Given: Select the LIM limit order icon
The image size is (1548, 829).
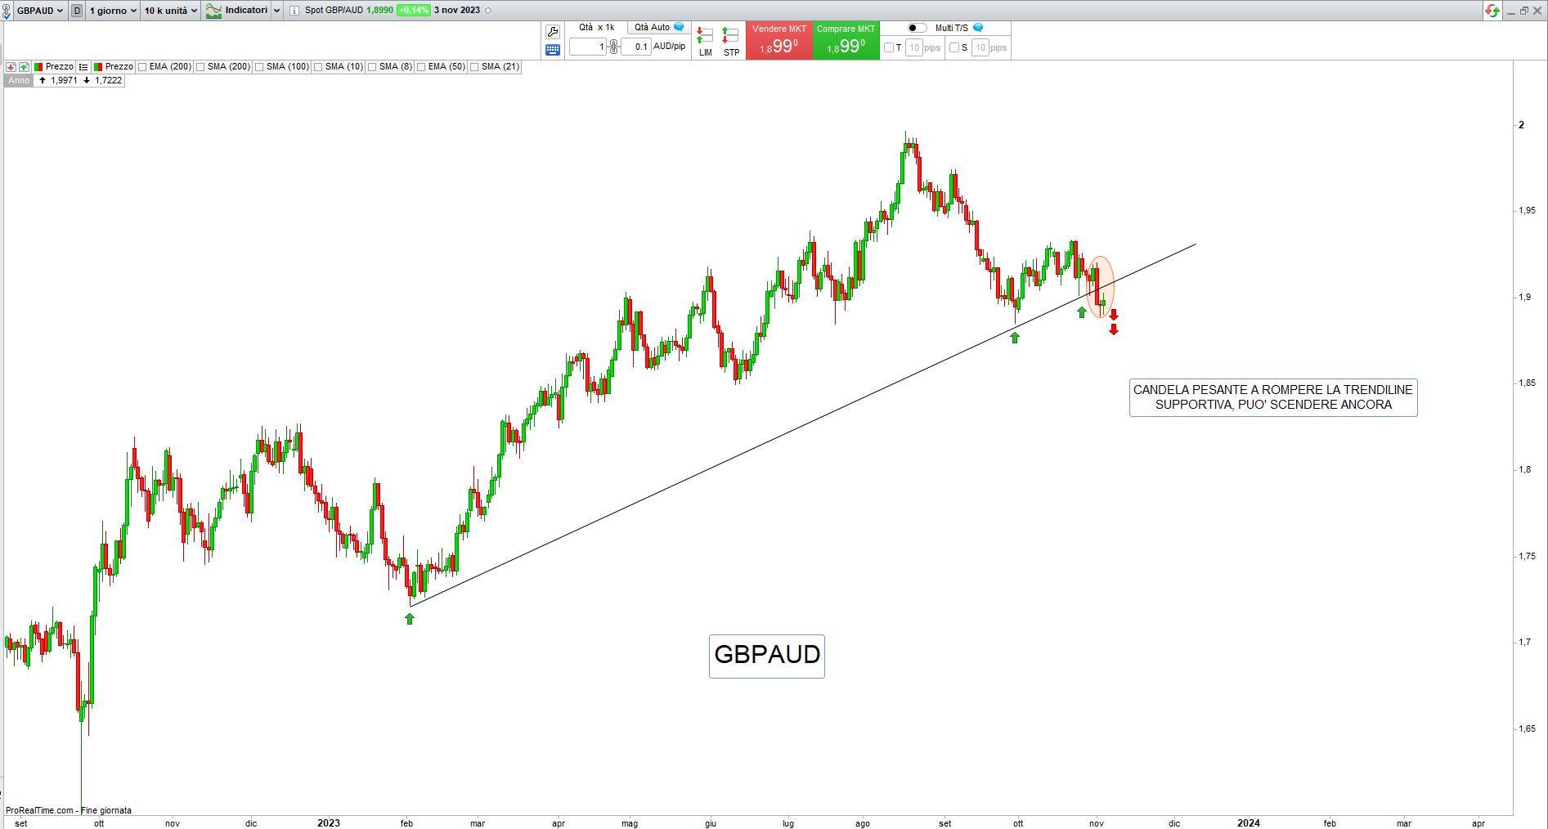Looking at the screenshot, I should coord(705,42).
